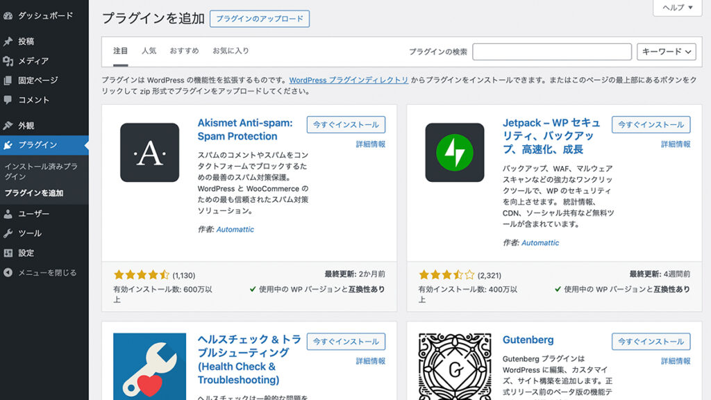Switch to the お気に入り tab
This screenshot has width=711, height=400.
click(x=231, y=51)
